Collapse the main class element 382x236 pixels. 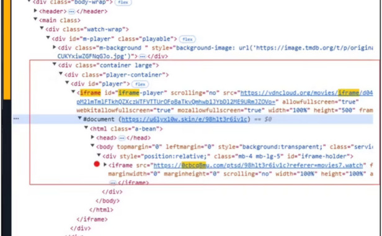pyautogui.click(x=35, y=19)
